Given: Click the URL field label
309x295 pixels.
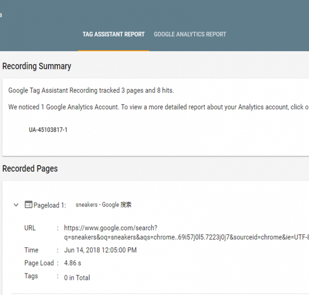Looking at the screenshot, I should 30,228.
